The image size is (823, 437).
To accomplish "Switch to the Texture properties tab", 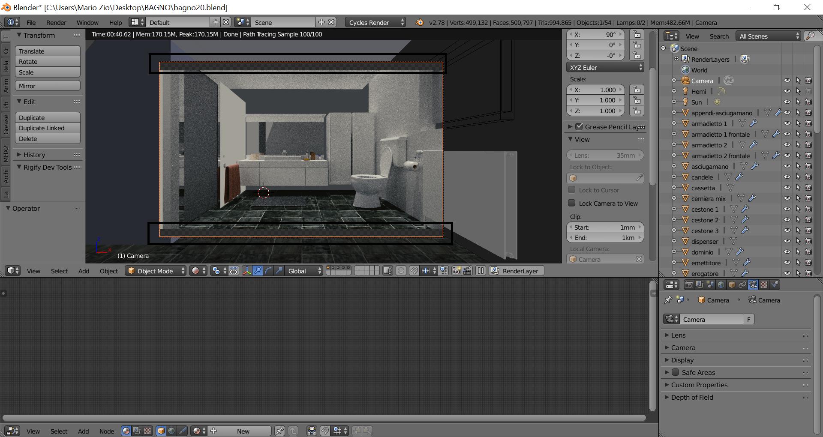I will point(764,284).
